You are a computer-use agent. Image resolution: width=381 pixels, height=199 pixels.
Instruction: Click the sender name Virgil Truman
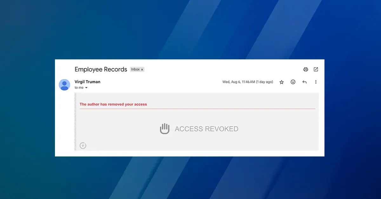pyautogui.click(x=87, y=82)
